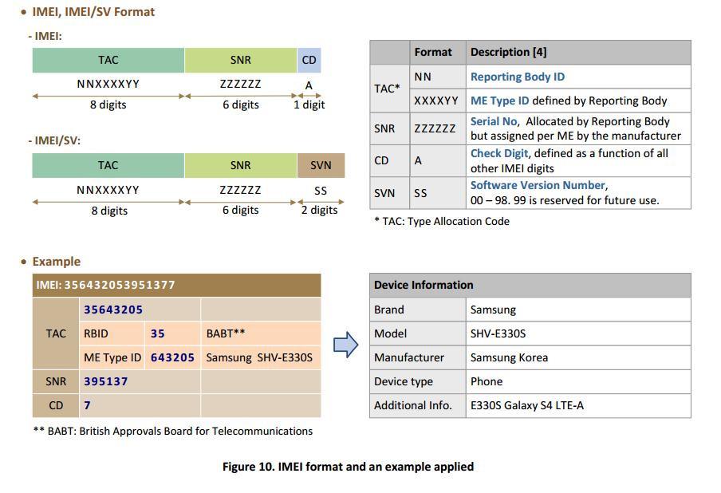Select the 'Brand' label cell

[418, 310]
